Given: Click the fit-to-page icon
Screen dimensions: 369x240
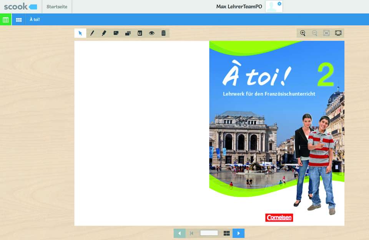Looking at the screenshot, I should [x=326, y=33].
